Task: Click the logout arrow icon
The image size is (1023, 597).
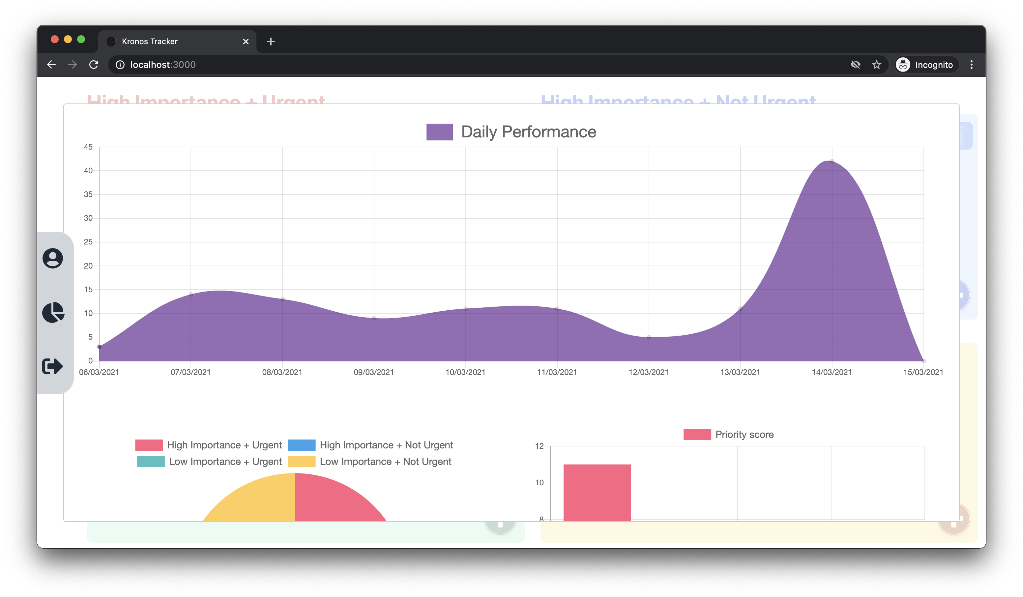Action: 52,366
